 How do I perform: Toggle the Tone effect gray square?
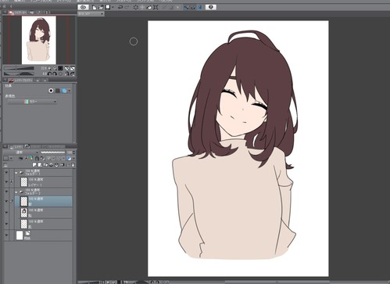[x=58, y=91]
